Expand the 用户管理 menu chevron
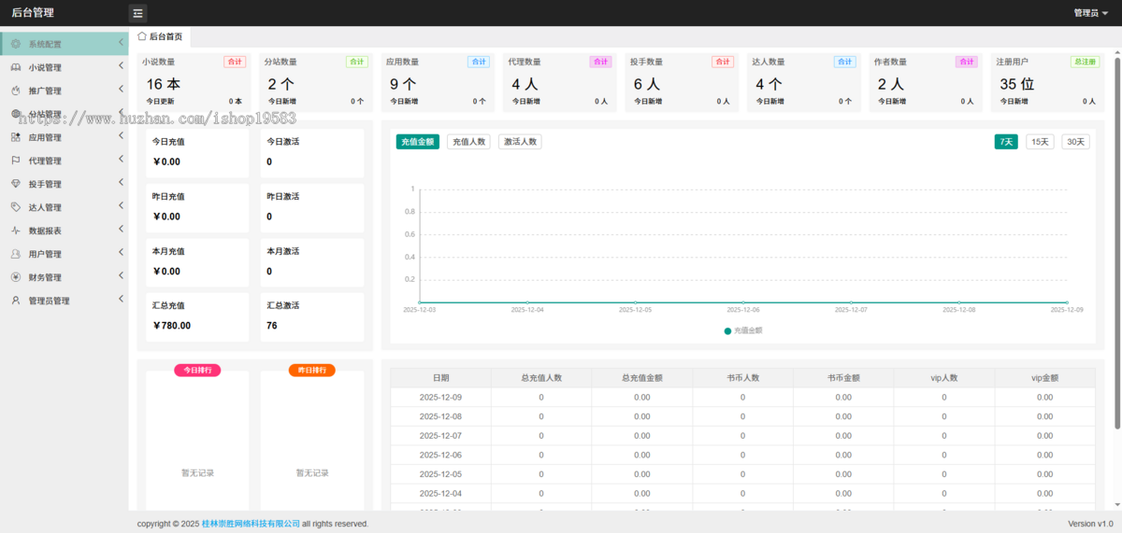 (121, 253)
